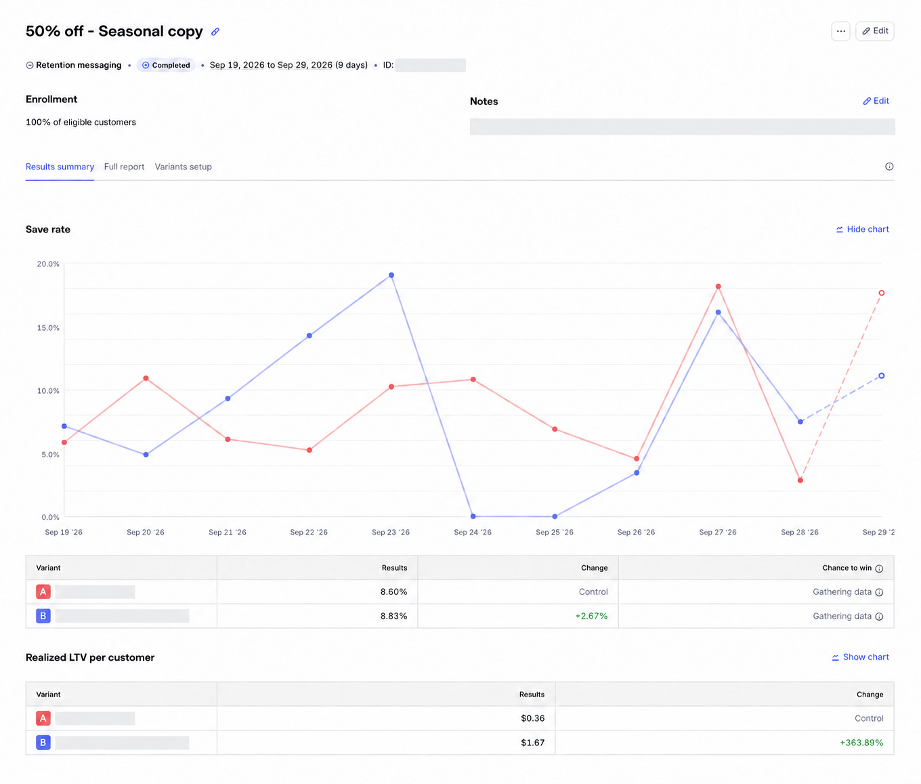Screen dimensions: 921x784
Task: Click the redacted ID value field
Action: click(x=431, y=65)
